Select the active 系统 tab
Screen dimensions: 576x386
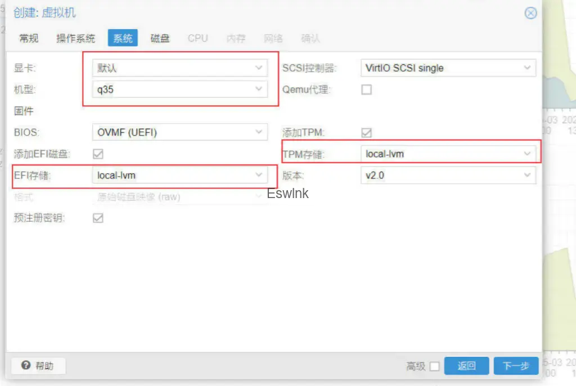pyautogui.click(x=123, y=38)
